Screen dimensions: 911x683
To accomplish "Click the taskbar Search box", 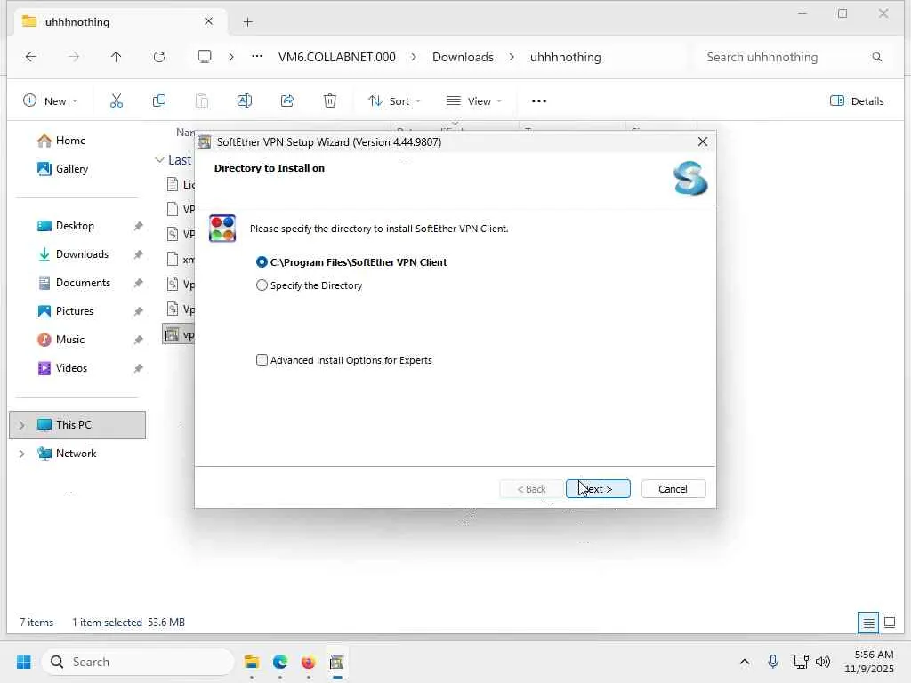I will pyautogui.click(x=138, y=662).
